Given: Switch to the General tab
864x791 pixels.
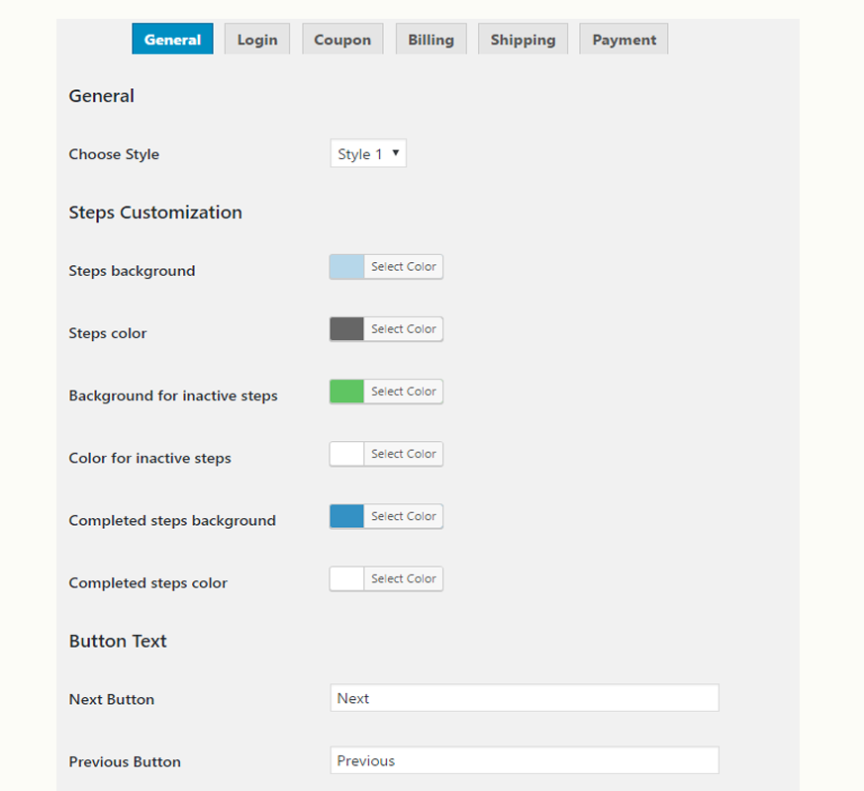Looking at the screenshot, I should 172,40.
